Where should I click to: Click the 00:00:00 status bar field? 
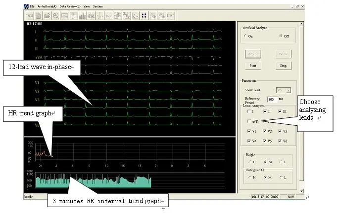pos(272,197)
